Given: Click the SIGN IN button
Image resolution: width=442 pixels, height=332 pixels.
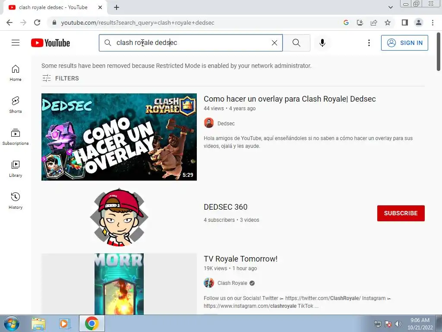Looking at the screenshot, I should (404, 43).
